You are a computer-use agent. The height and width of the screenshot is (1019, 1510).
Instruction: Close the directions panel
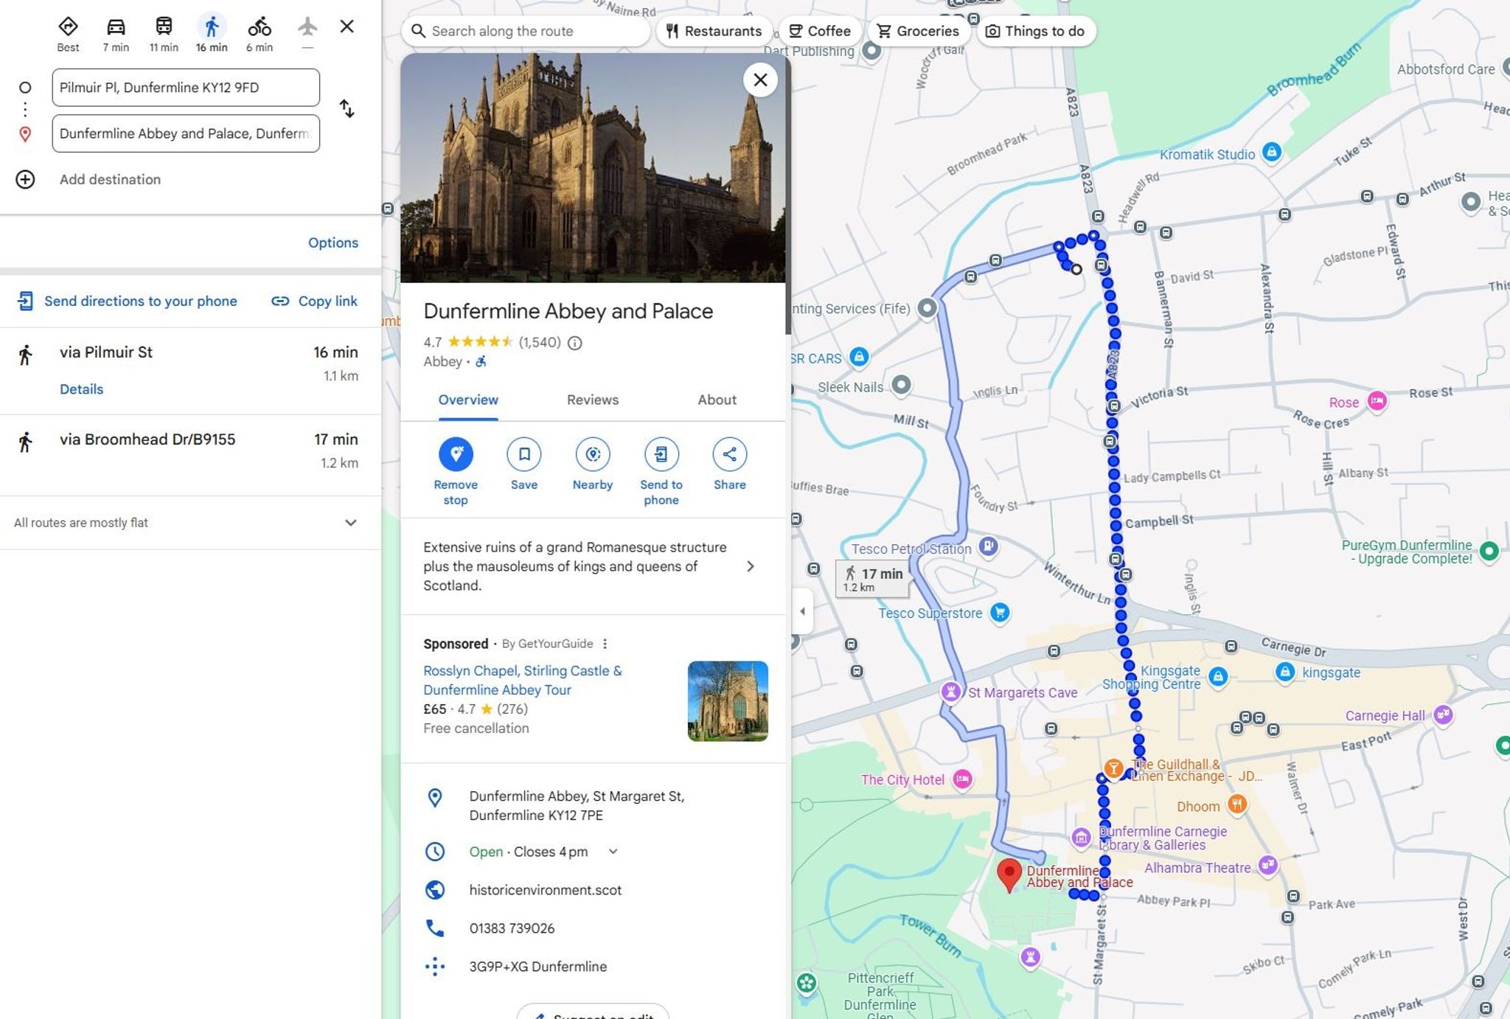pyautogui.click(x=347, y=27)
